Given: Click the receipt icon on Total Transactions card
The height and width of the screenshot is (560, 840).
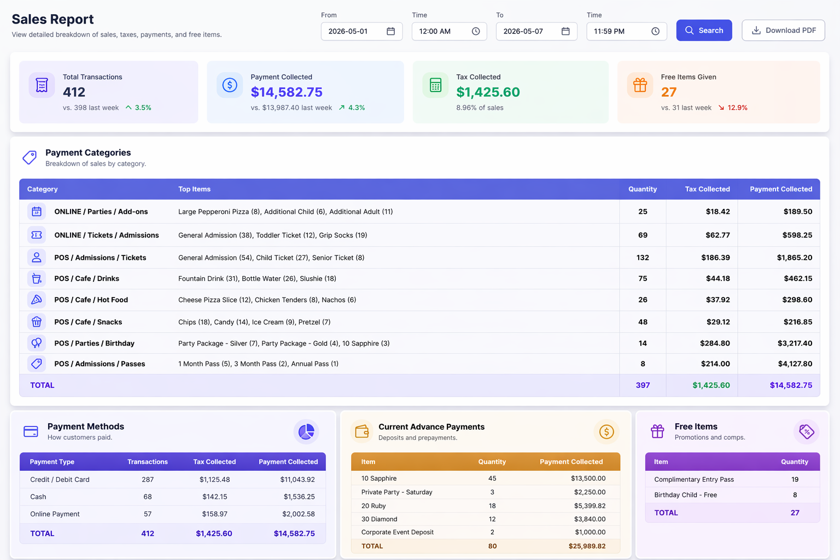Looking at the screenshot, I should 41,85.
